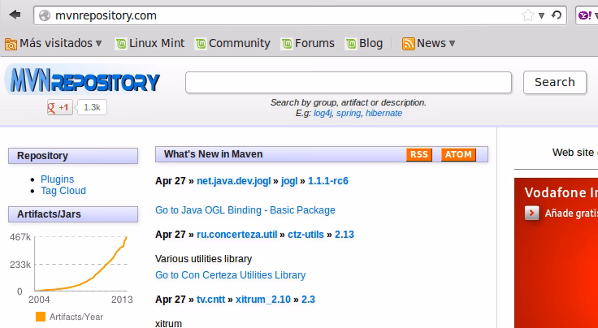Click the artifact search text field
Image resolution: width=598 pixels, height=328 pixels.
coord(348,82)
